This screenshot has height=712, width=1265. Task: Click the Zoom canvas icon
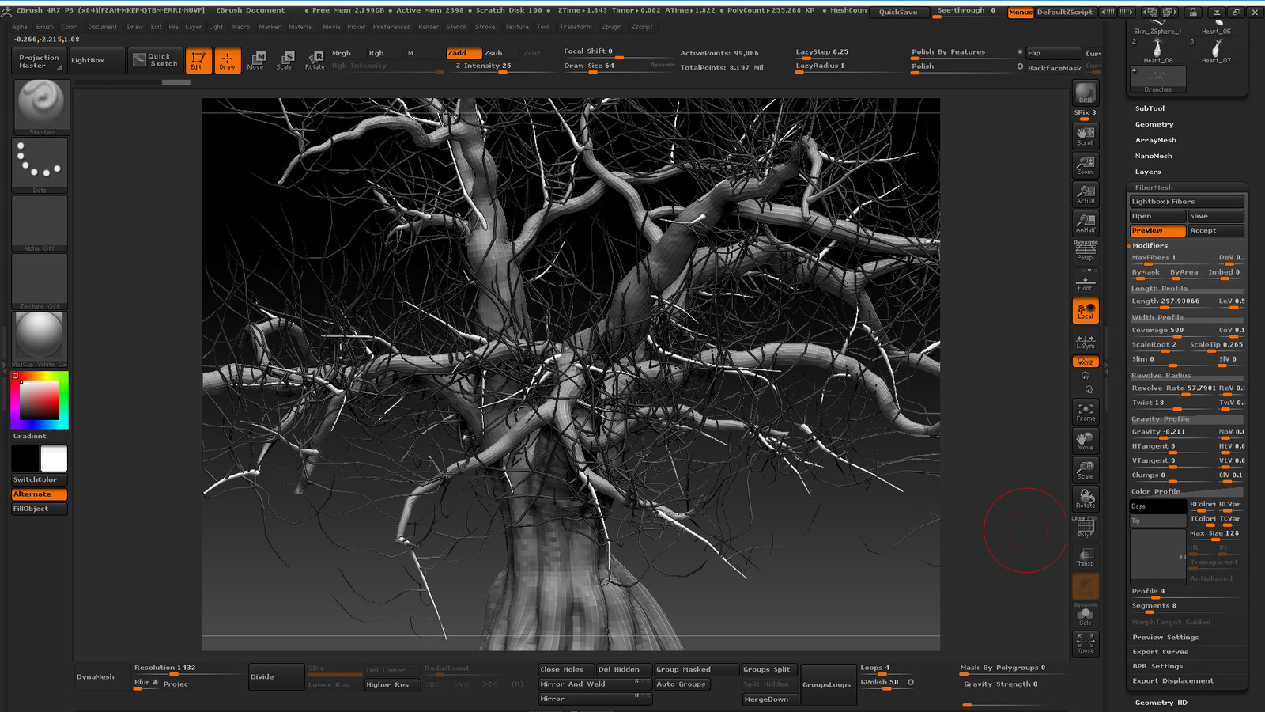[x=1086, y=165]
